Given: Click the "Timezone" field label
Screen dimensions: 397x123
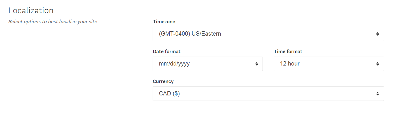Looking at the screenshot, I should pos(164,22).
